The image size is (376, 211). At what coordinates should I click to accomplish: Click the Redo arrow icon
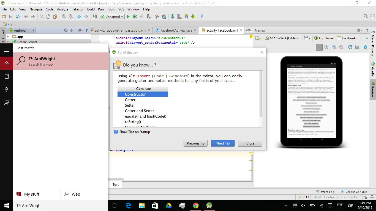pos(33,17)
